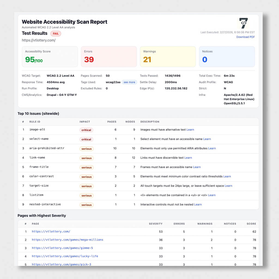This screenshot has width=279, height=279.
Task: Open the Learn link for color-contrast
Action: coord(227,176)
